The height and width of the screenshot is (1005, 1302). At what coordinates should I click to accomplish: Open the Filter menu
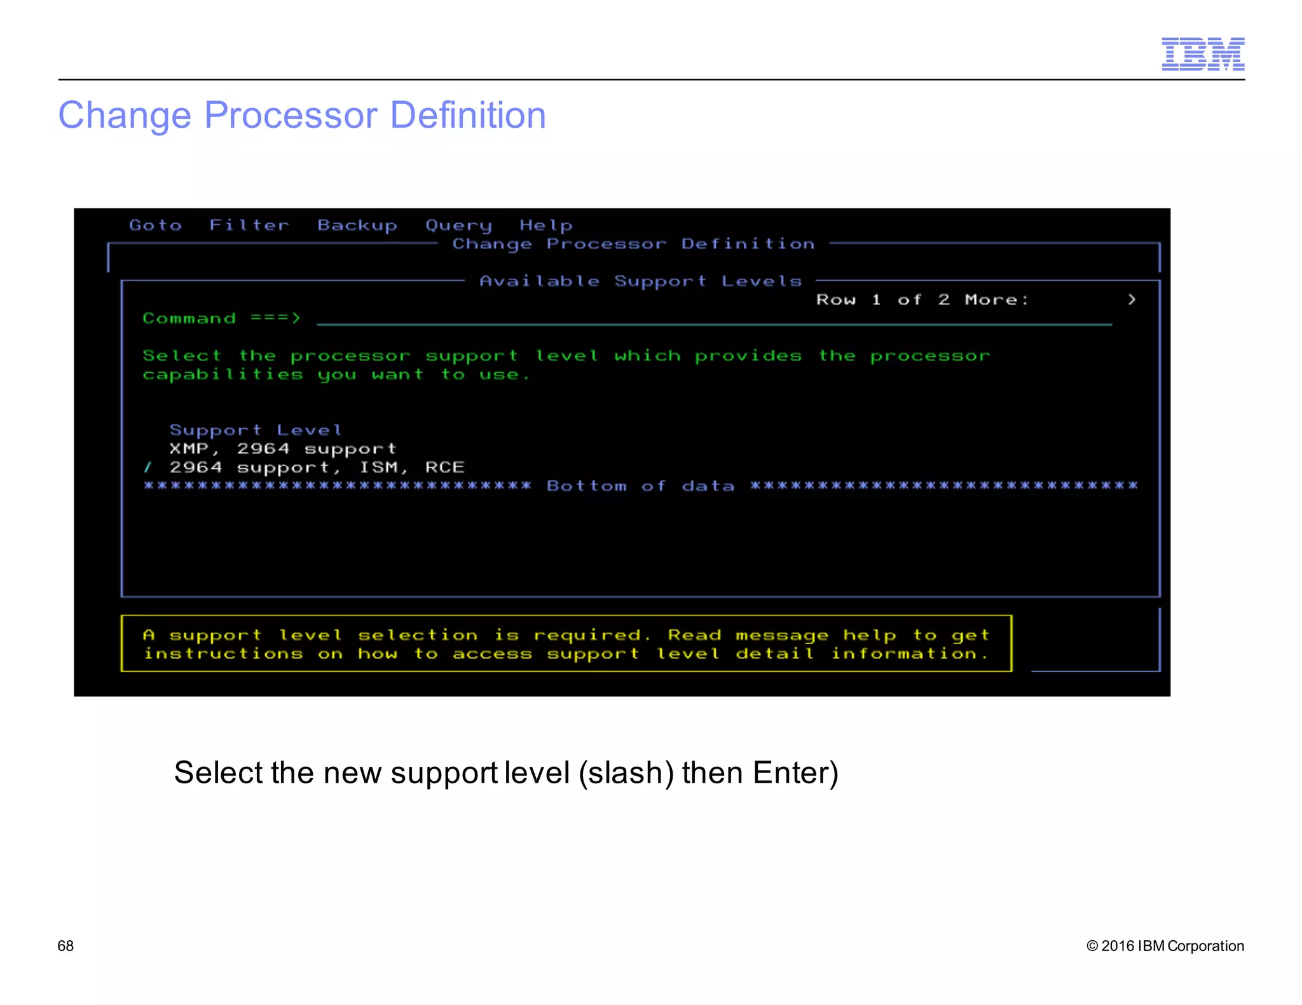(249, 225)
